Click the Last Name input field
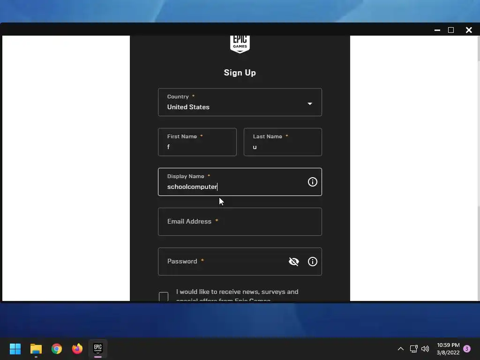This screenshot has height=360, width=480. [x=283, y=142]
